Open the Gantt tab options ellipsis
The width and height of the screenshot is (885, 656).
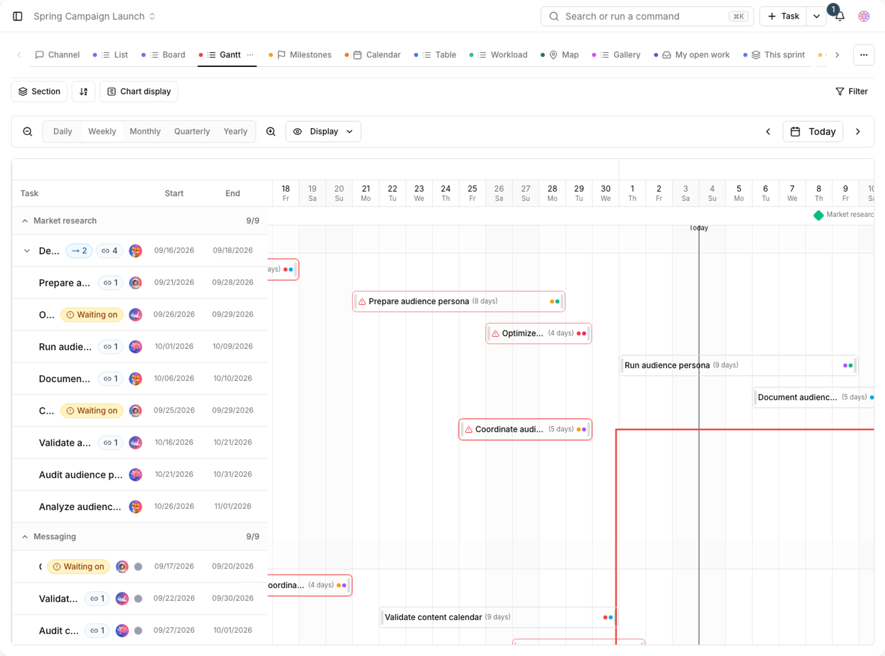coord(250,55)
